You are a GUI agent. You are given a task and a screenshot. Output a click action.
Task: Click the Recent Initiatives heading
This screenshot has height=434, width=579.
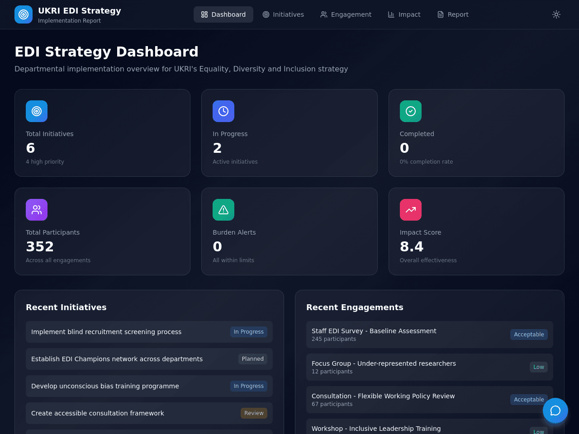(66, 307)
